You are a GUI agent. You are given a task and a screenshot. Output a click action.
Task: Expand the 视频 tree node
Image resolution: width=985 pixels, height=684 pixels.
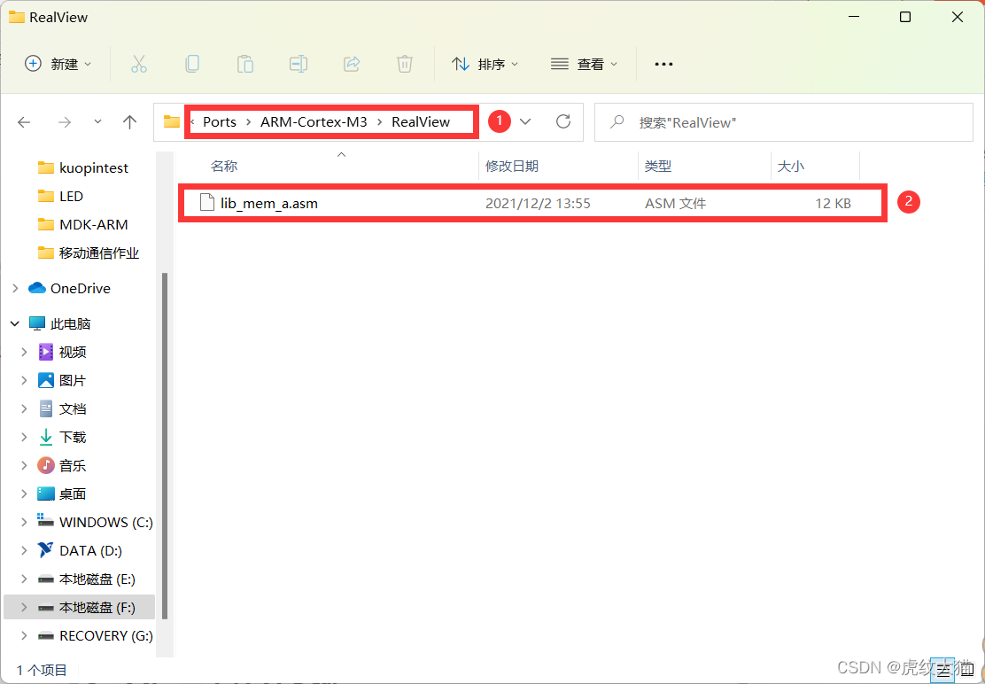coord(24,352)
